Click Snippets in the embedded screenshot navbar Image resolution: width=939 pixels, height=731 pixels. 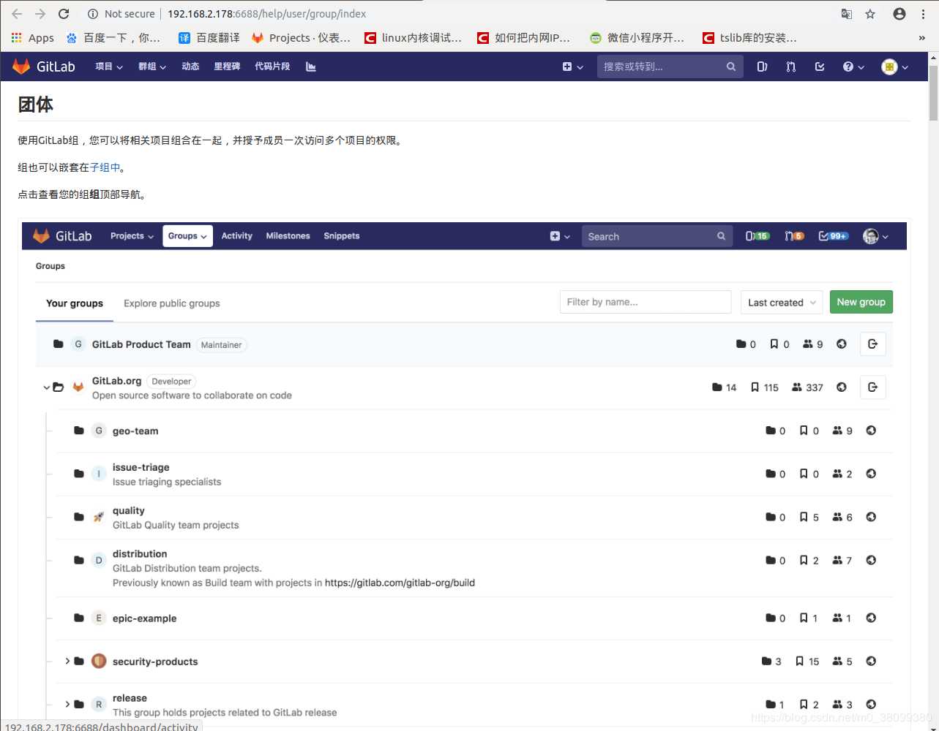click(x=341, y=236)
